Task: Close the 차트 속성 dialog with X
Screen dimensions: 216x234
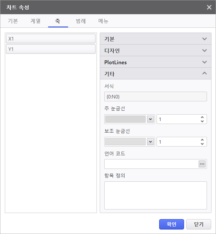Action: pyautogui.click(x=209, y=7)
